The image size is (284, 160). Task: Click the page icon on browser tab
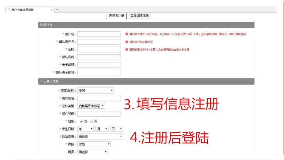(9, 10)
